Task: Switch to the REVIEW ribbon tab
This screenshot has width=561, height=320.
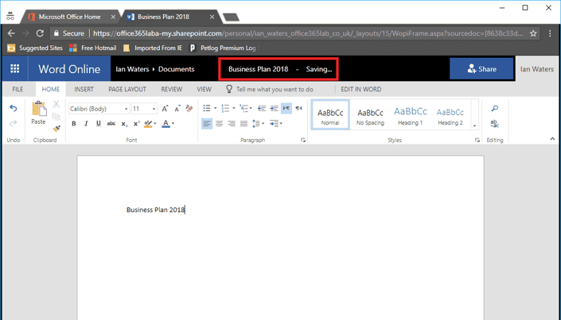Action: [x=172, y=89]
